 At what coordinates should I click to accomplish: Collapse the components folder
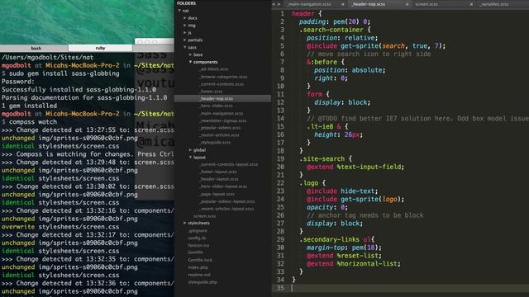tap(191, 62)
